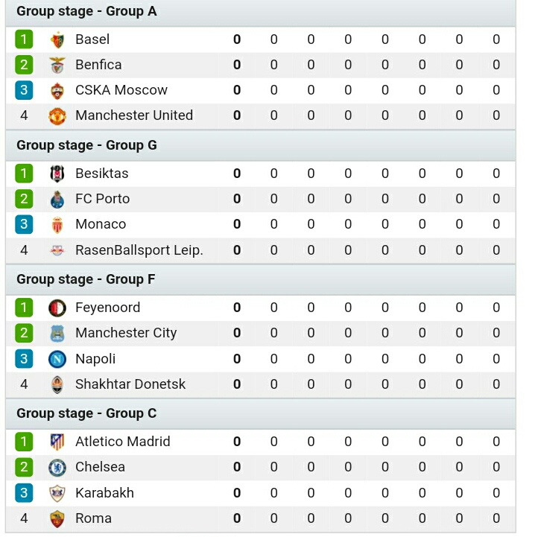535x537 pixels.
Task: Open the Manchester City team link
Action: [126, 333]
